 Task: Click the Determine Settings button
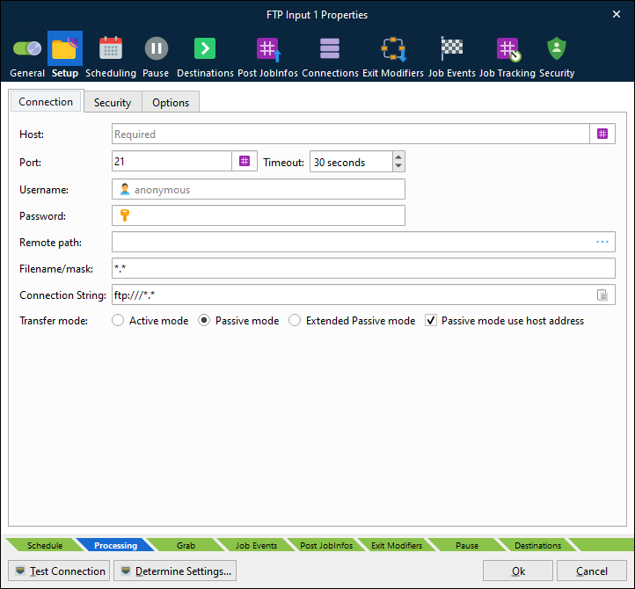175,571
